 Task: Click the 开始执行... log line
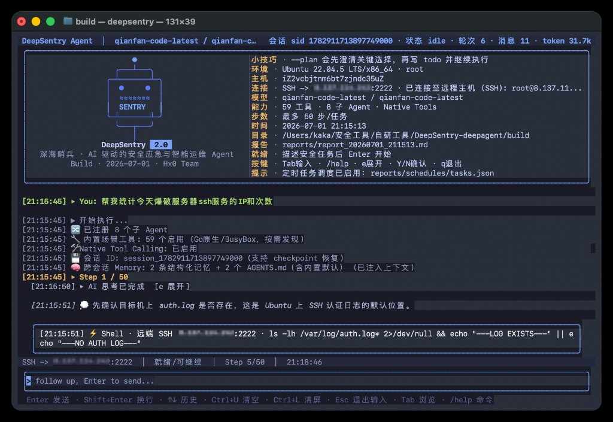point(103,220)
